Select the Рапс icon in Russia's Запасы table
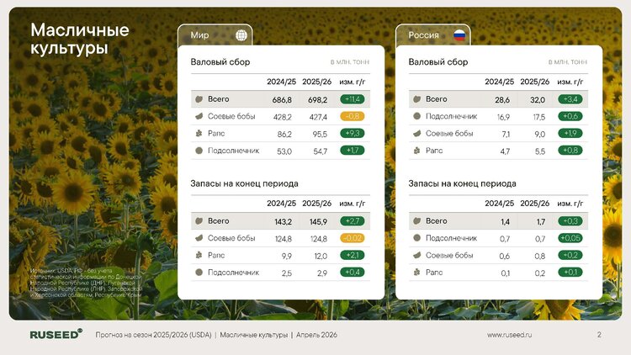The width and height of the screenshot is (631, 355). coord(415,273)
